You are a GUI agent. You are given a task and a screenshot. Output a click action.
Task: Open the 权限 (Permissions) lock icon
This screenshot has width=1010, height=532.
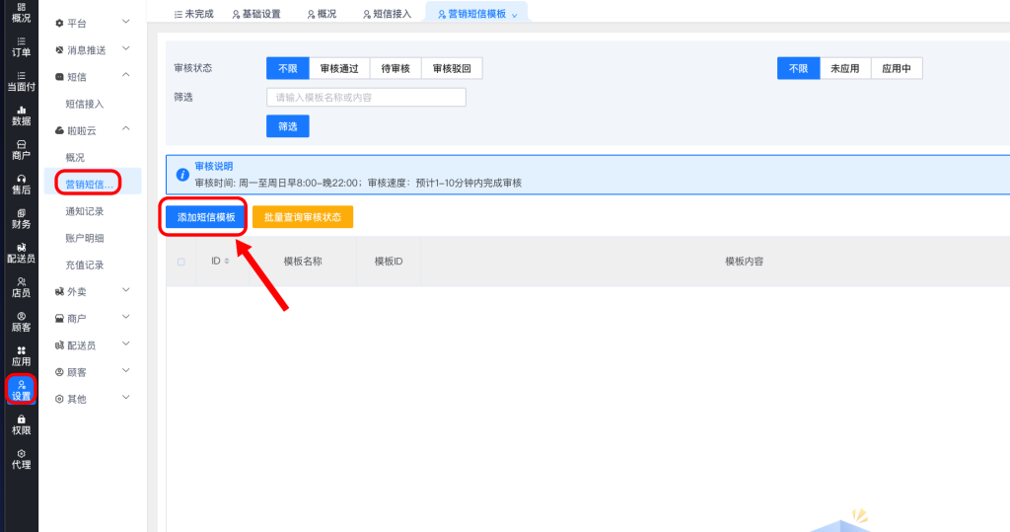click(x=21, y=424)
